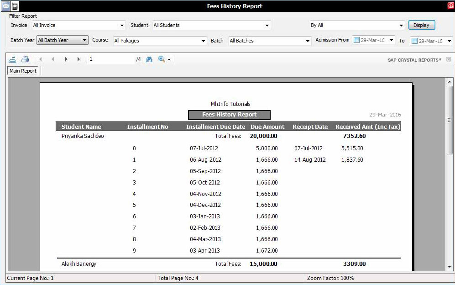Click the Due Amount column header
This screenshot has width=455, height=285.
pyautogui.click(x=267, y=127)
